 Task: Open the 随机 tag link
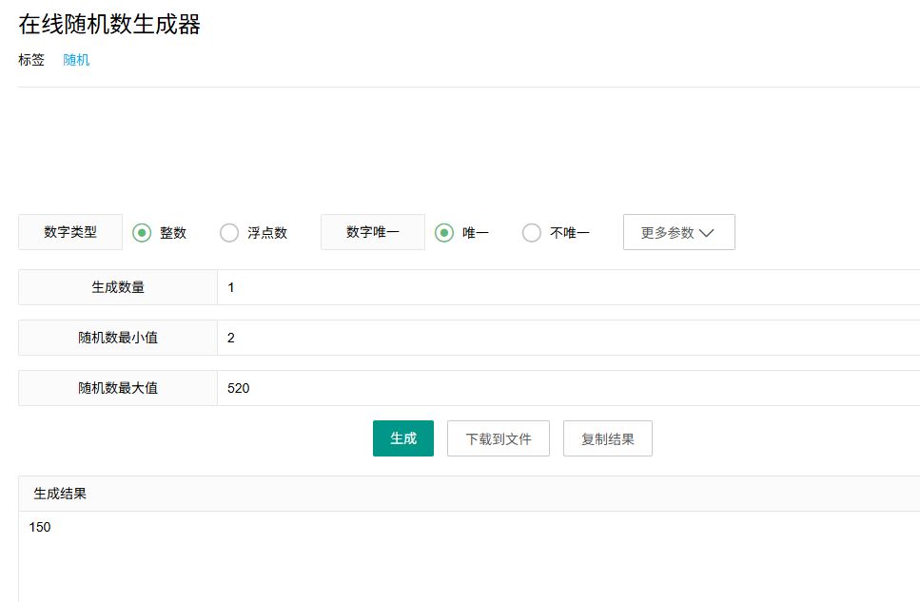76,60
